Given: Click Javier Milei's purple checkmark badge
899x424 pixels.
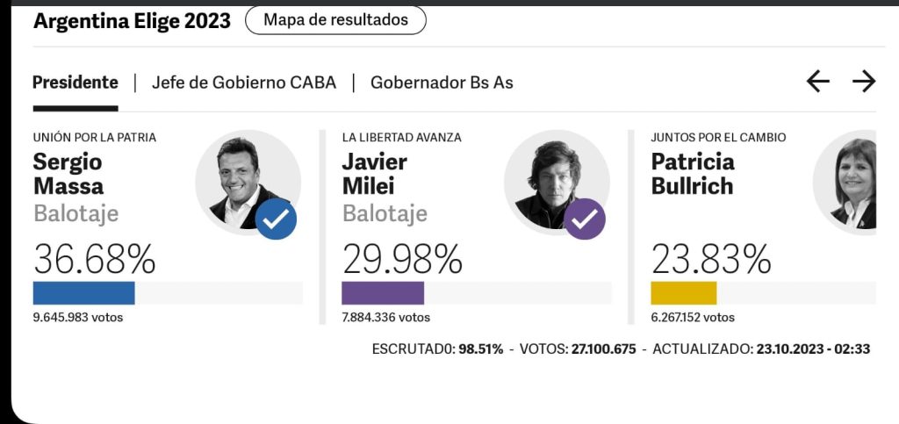Looking at the screenshot, I should (584, 219).
